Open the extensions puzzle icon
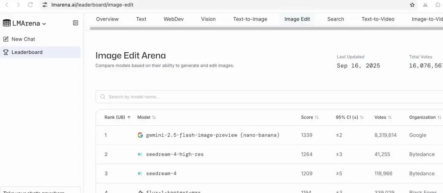This screenshot has width=443, height=193. pos(438,5)
